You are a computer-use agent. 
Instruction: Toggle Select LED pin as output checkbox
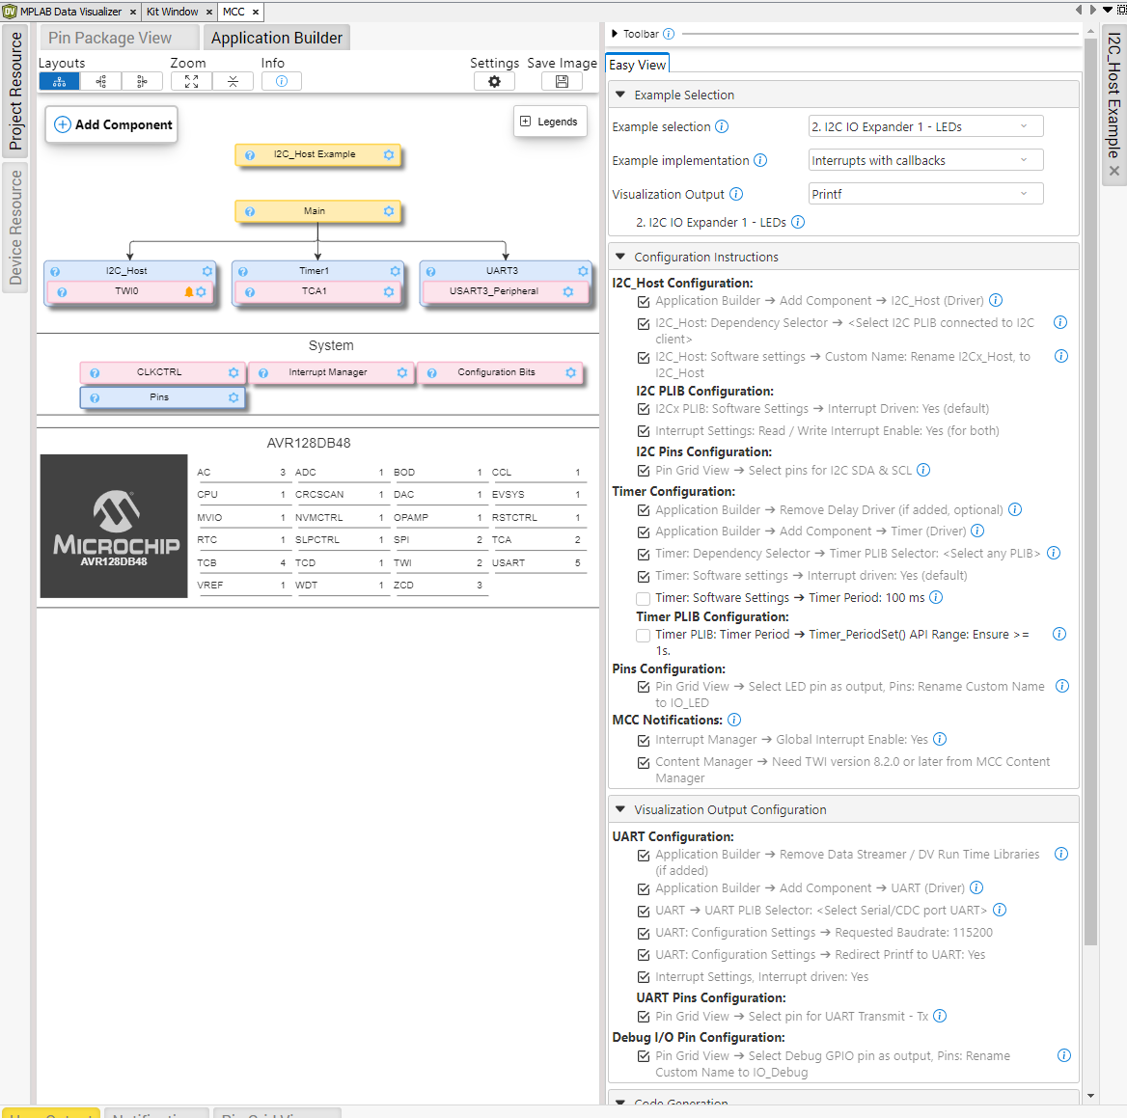pyautogui.click(x=644, y=688)
